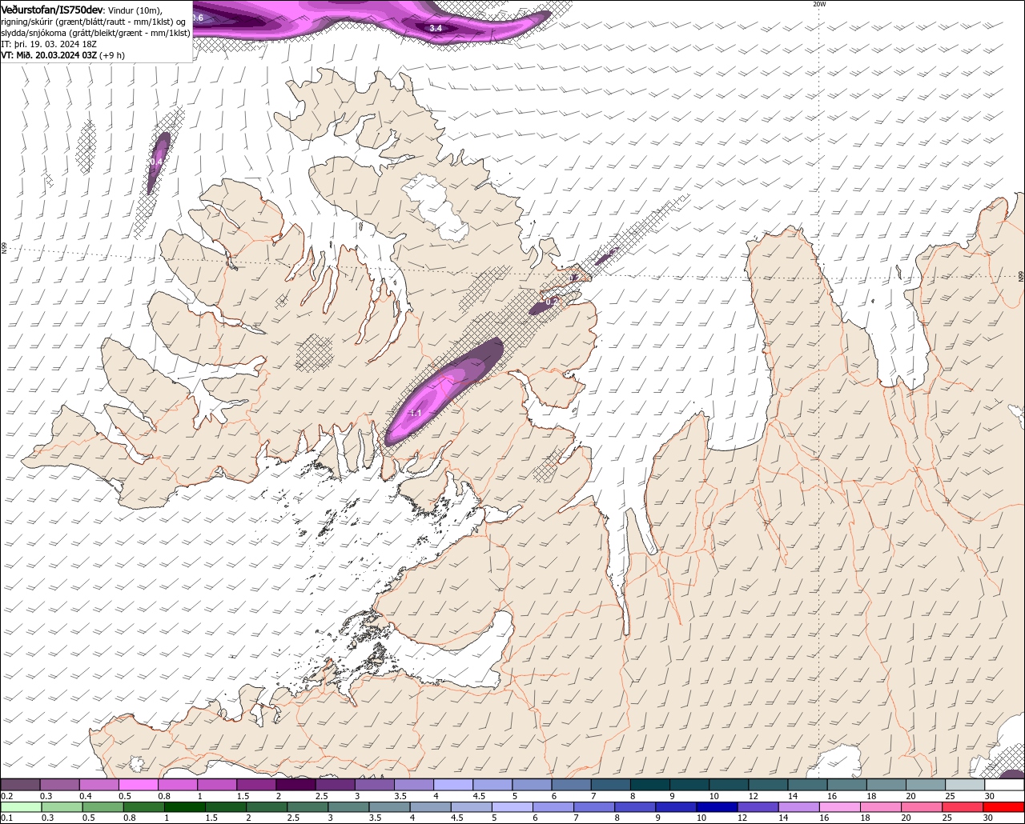
Task: Click the 3.4 precipitation value label
Action: click(436, 28)
